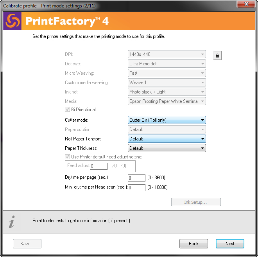The width and height of the screenshot is (258, 257).
Task: Click the window title "Calibrate profile - Print mode settings"
Action: click(x=49, y=6)
